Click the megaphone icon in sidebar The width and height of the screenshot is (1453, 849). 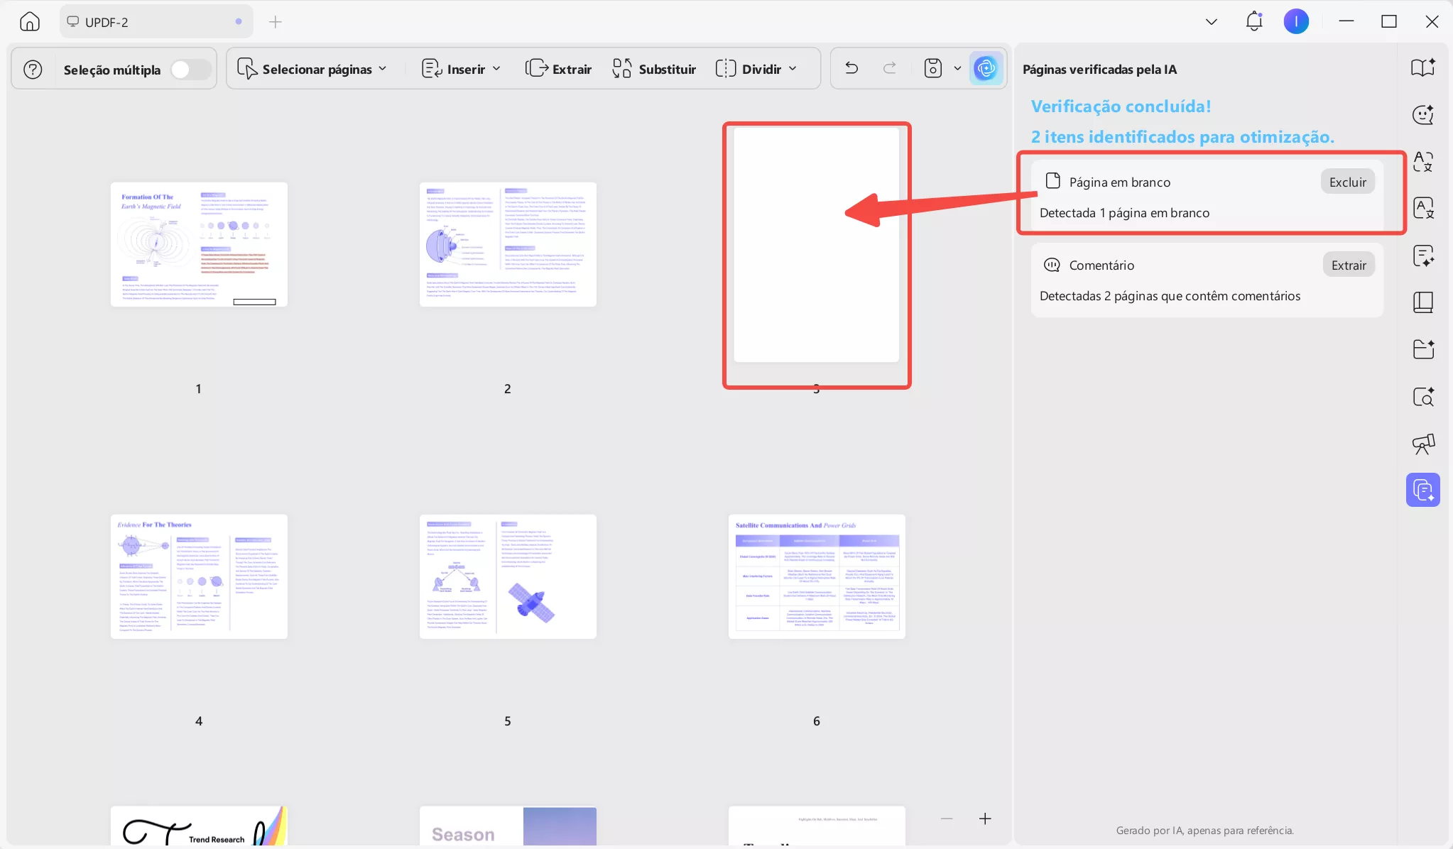pyautogui.click(x=1422, y=444)
